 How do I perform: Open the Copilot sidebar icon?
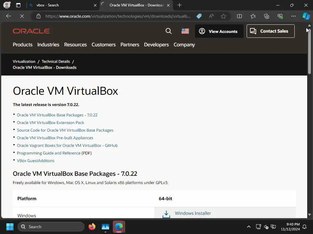306,16
